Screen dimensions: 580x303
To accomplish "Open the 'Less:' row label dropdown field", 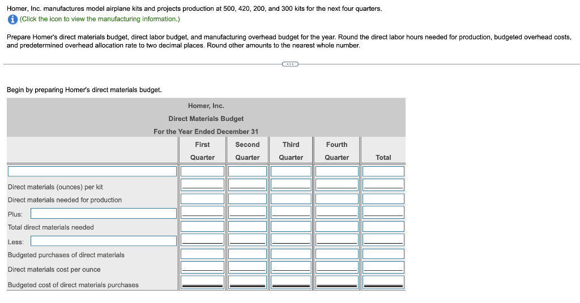I will click(x=104, y=241).
